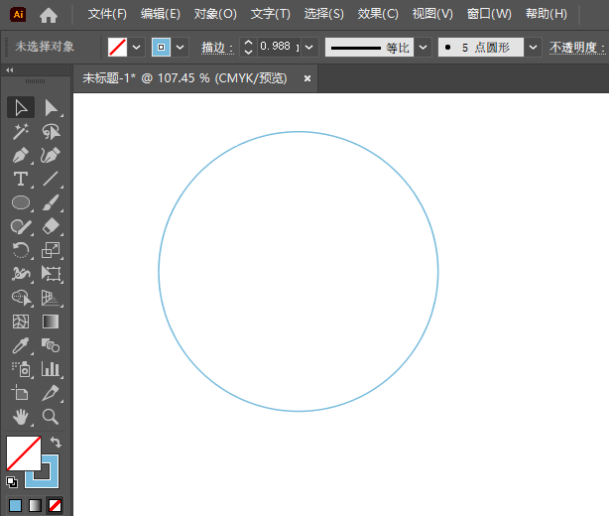Select the Selection tool (black arrow)
This screenshot has height=516, width=609.
pos(21,107)
